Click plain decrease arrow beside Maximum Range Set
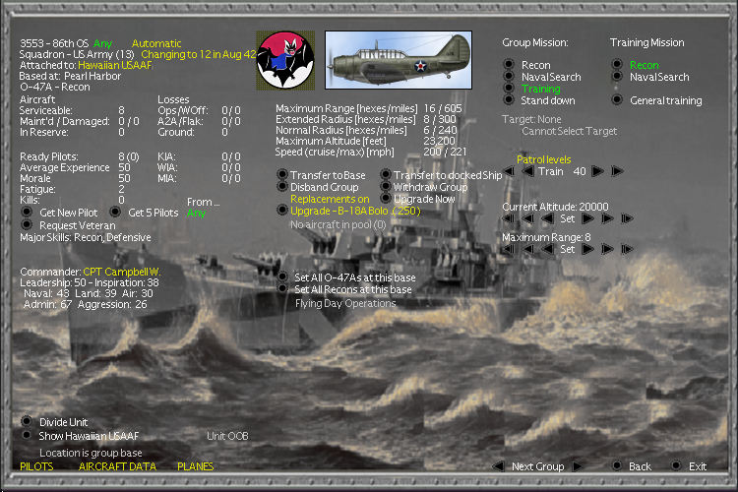The width and height of the screenshot is (738, 492). click(x=547, y=249)
